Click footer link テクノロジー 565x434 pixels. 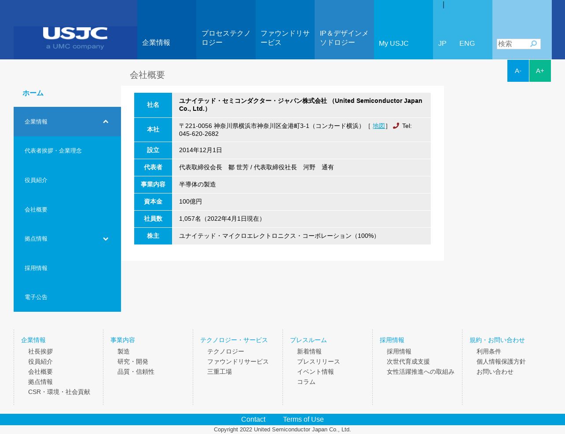226,351
